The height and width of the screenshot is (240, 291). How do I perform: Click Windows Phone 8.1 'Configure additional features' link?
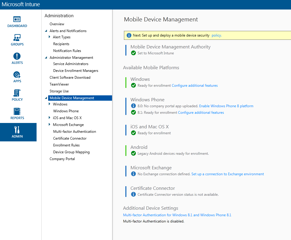(x=201, y=112)
